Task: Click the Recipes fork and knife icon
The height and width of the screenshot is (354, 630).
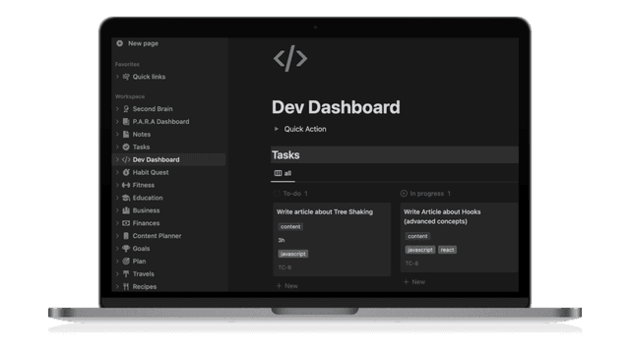Action: (x=126, y=286)
